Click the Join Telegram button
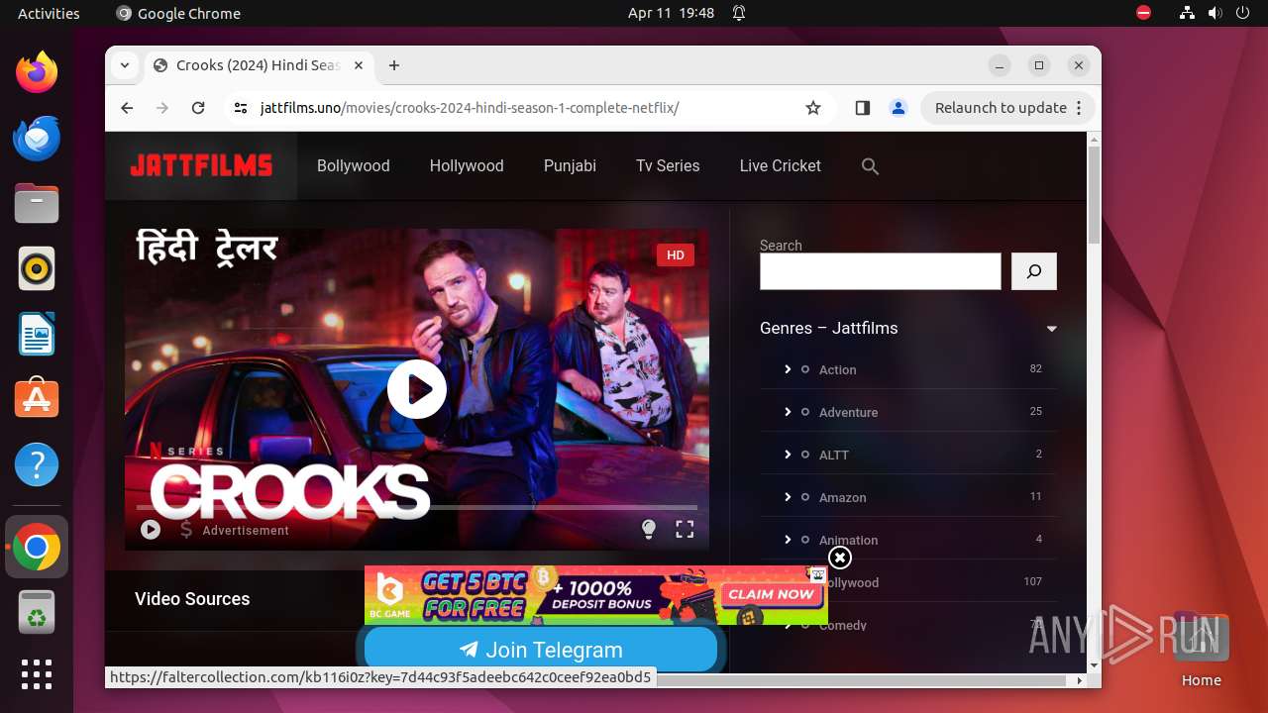The height and width of the screenshot is (713, 1268). (x=541, y=650)
